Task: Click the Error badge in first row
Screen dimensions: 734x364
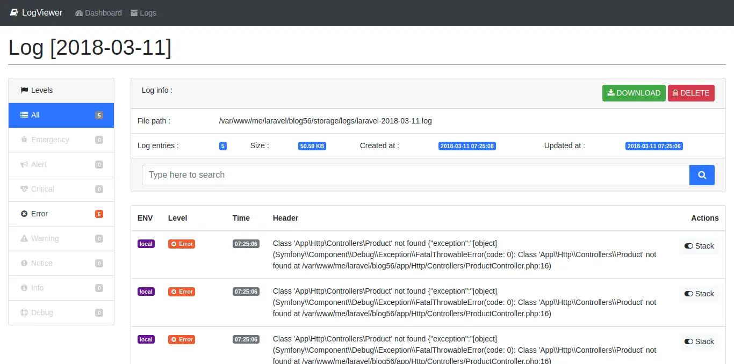Action: coord(182,244)
